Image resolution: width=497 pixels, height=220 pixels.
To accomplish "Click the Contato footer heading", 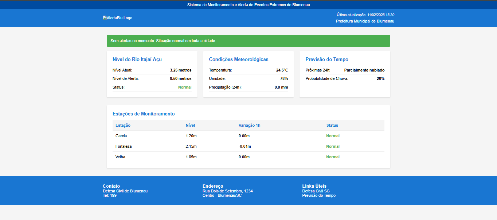I will click(x=111, y=186).
